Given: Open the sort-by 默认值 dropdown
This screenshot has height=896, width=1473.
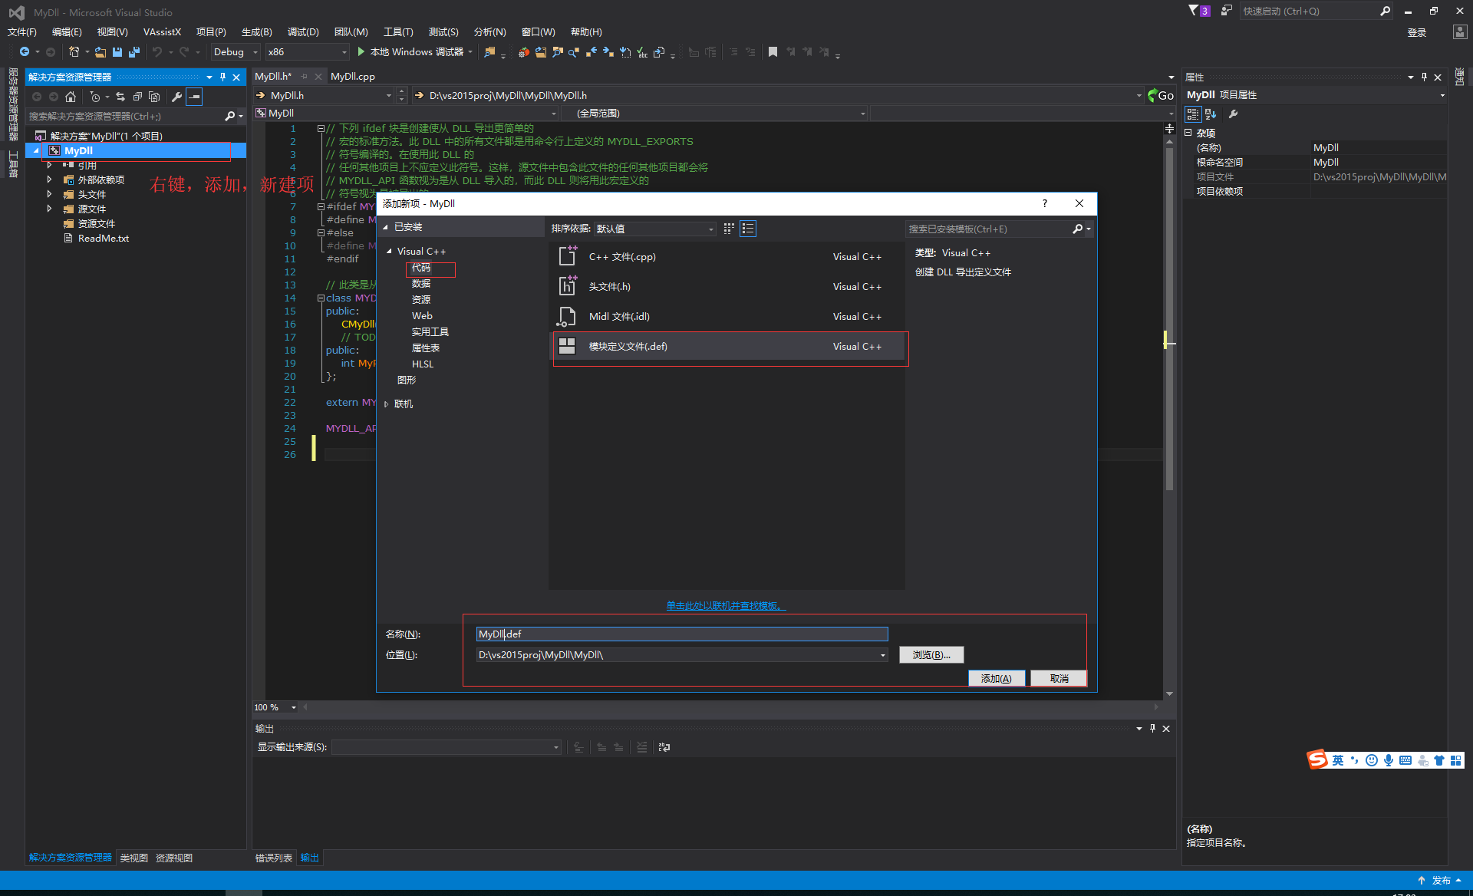Looking at the screenshot, I should [654, 229].
